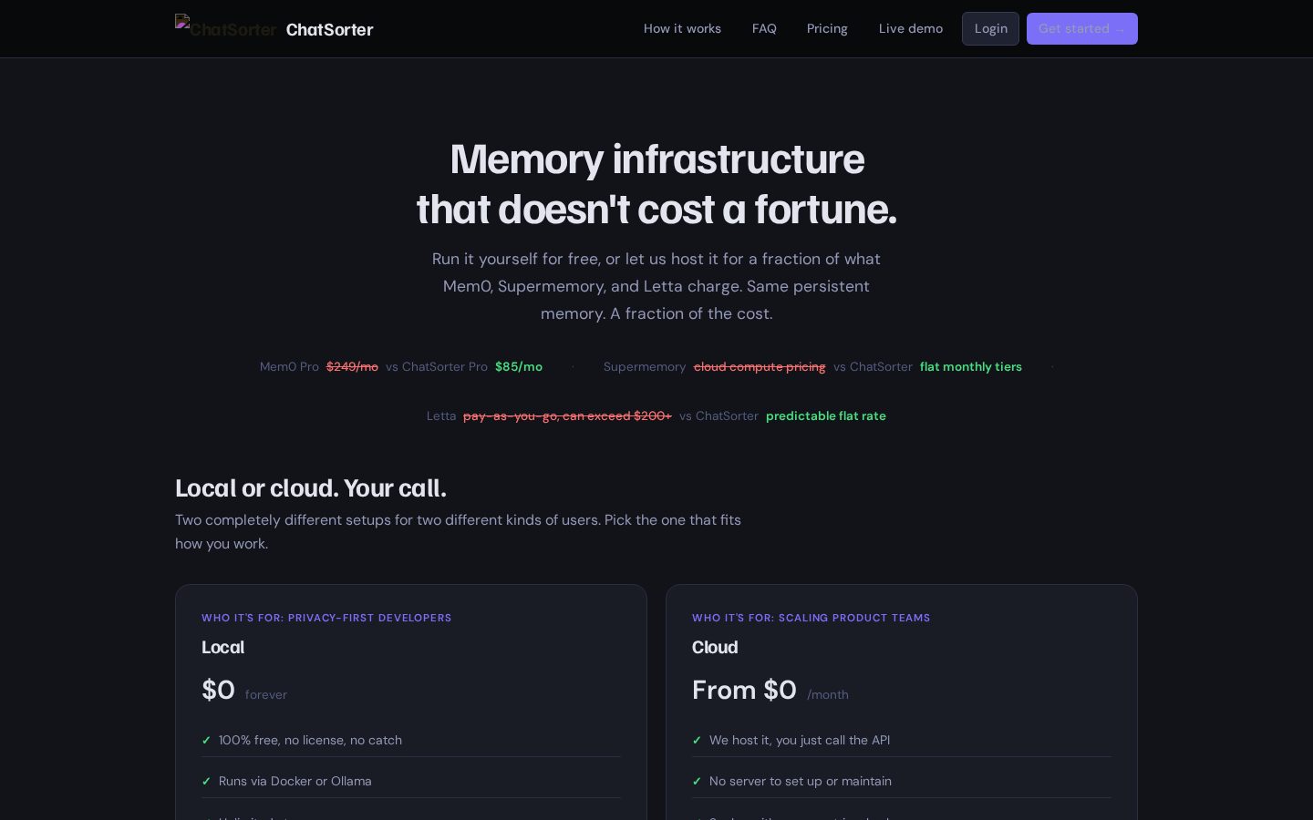The width and height of the screenshot is (1313, 820).
Task: Click the "Local or cloud. Your call." heading
Action: (x=311, y=487)
